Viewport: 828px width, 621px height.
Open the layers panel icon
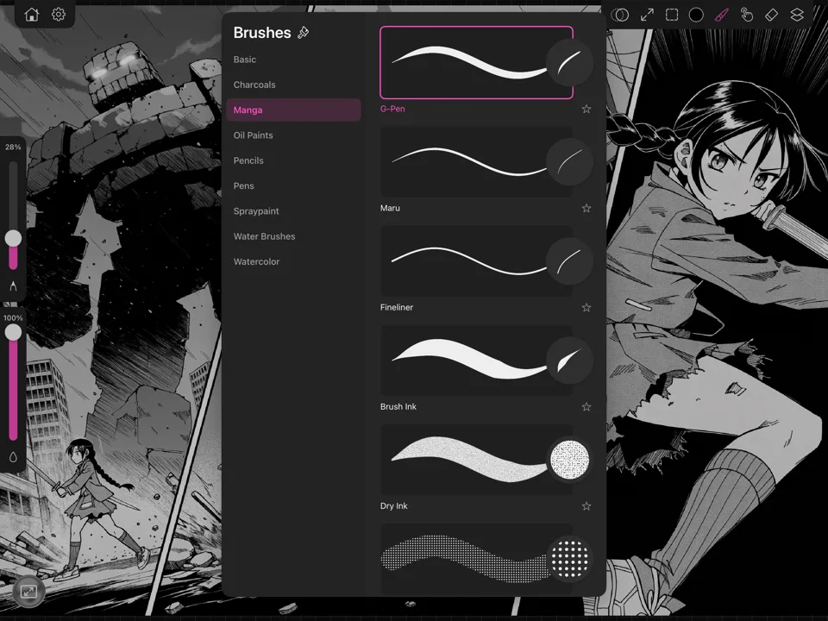point(797,15)
